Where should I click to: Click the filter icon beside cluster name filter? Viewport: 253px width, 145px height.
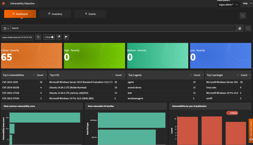(x=38, y=37)
